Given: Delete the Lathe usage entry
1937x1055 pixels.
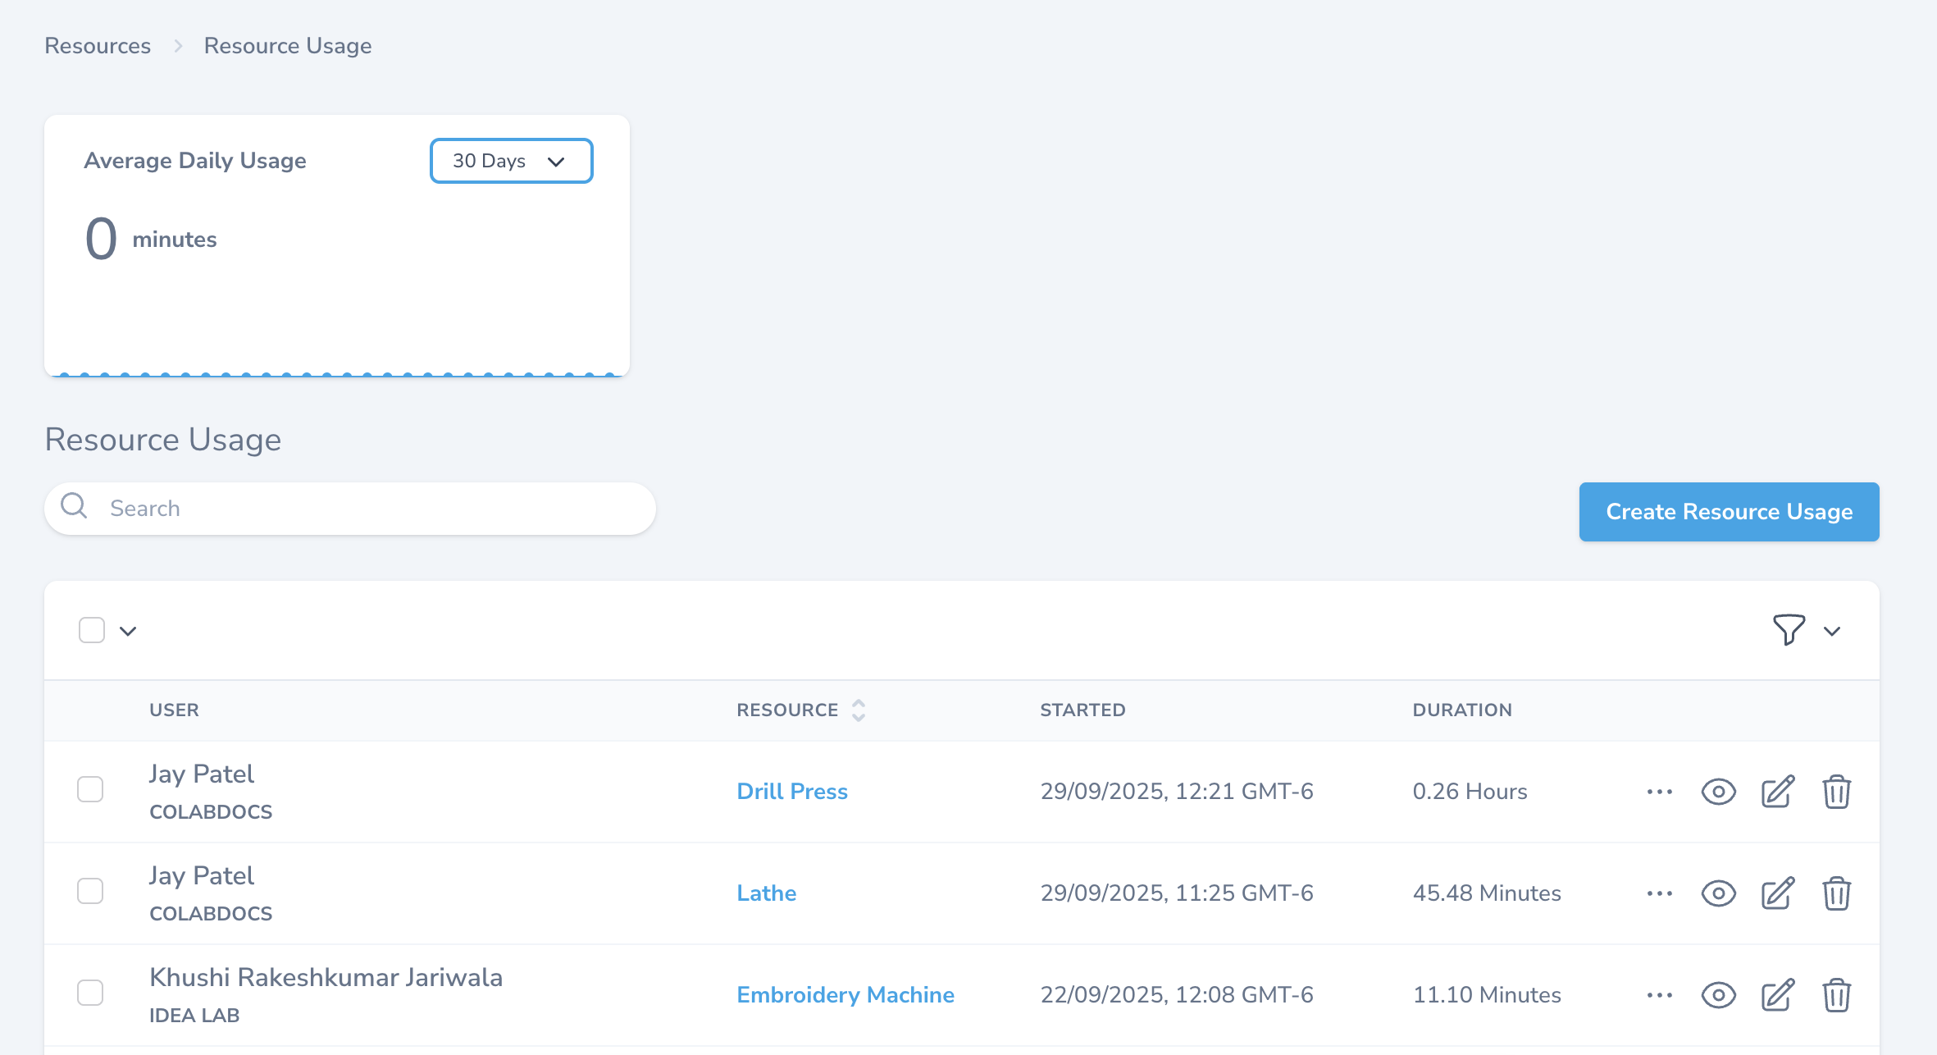Looking at the screenshot, I should [1836, 893].
